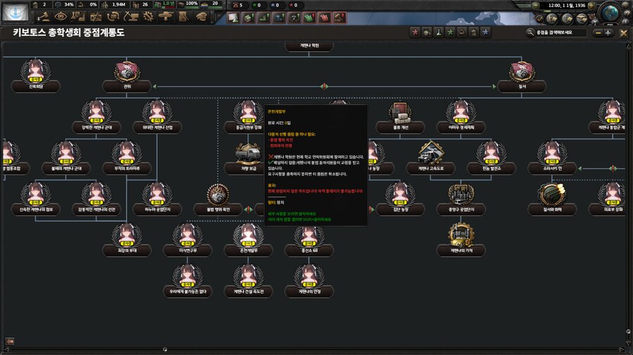Open the decisions menu with the gavel icon
Screen dimensions: 633x355
44,16
